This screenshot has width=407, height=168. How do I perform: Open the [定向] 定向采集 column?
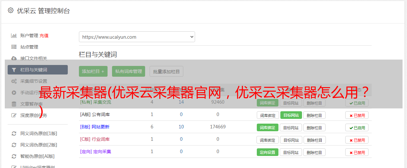tap(95, 152)
